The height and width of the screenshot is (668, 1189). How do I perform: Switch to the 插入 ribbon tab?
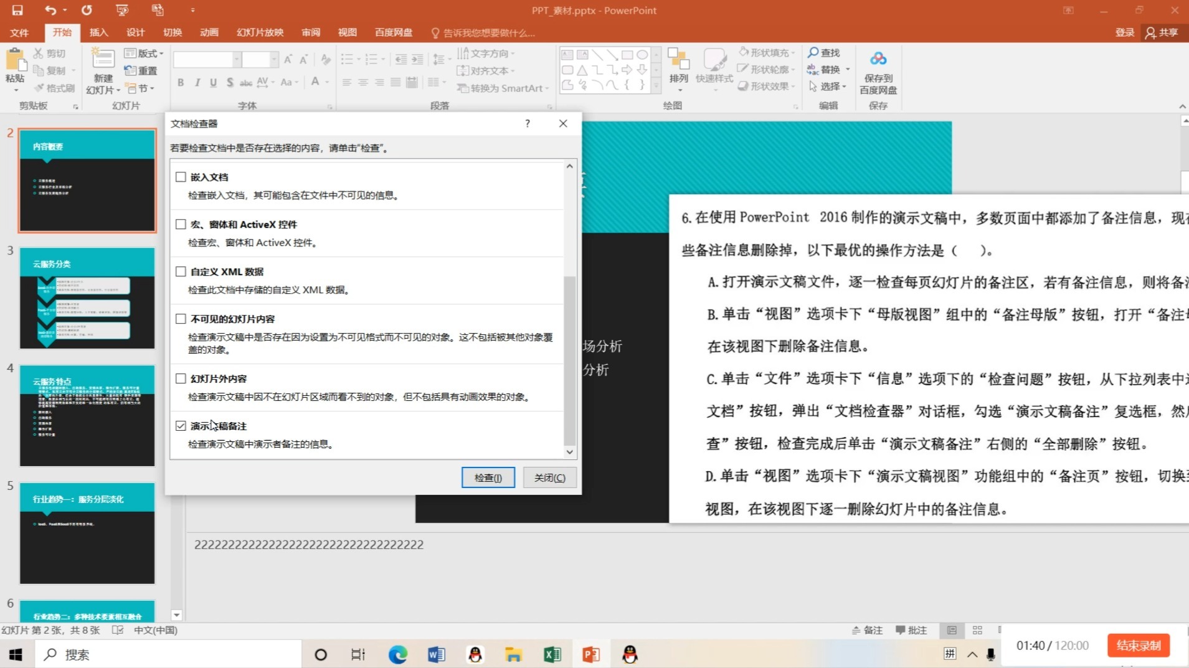[x=98, y=32]
